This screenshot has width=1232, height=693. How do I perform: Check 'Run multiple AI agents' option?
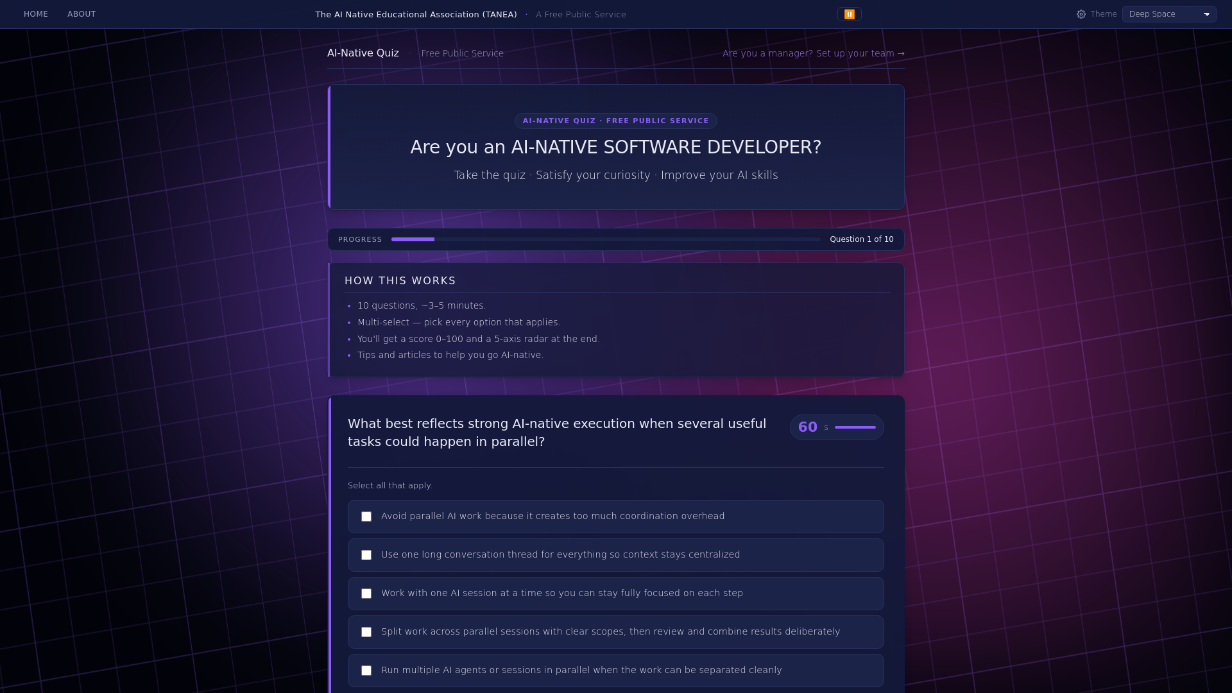pyautogui.click(x=366, y=671)
